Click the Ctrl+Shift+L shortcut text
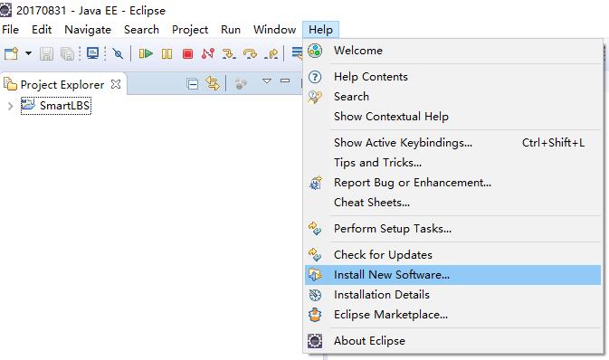Image resolution: width=609 pixels, height=360 pixels. click(553, 143)
